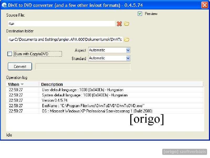Select the 'System default language' log row
210x158 pixels.
104,95
